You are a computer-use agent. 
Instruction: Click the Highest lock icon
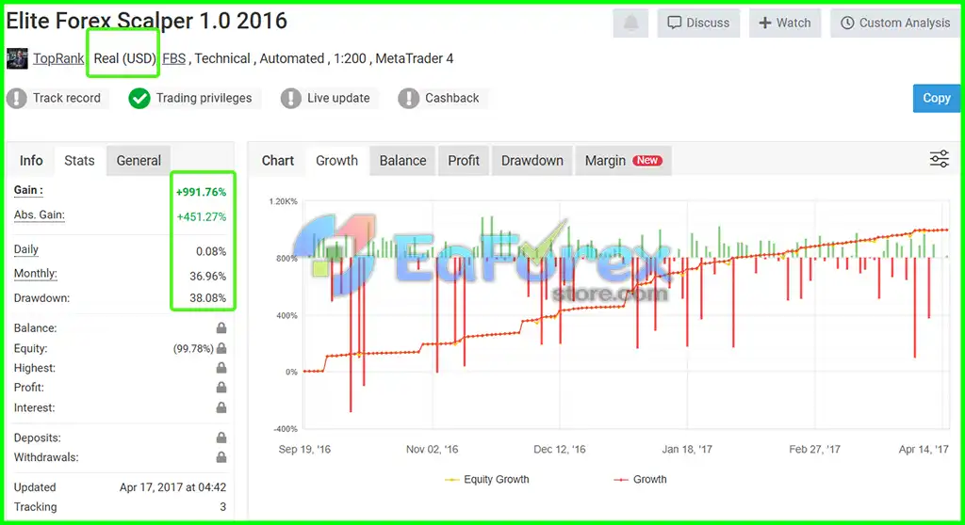[221, 368]
